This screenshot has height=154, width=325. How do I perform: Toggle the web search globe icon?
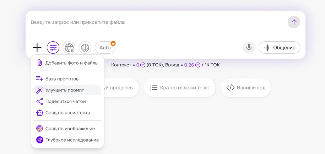69,48
